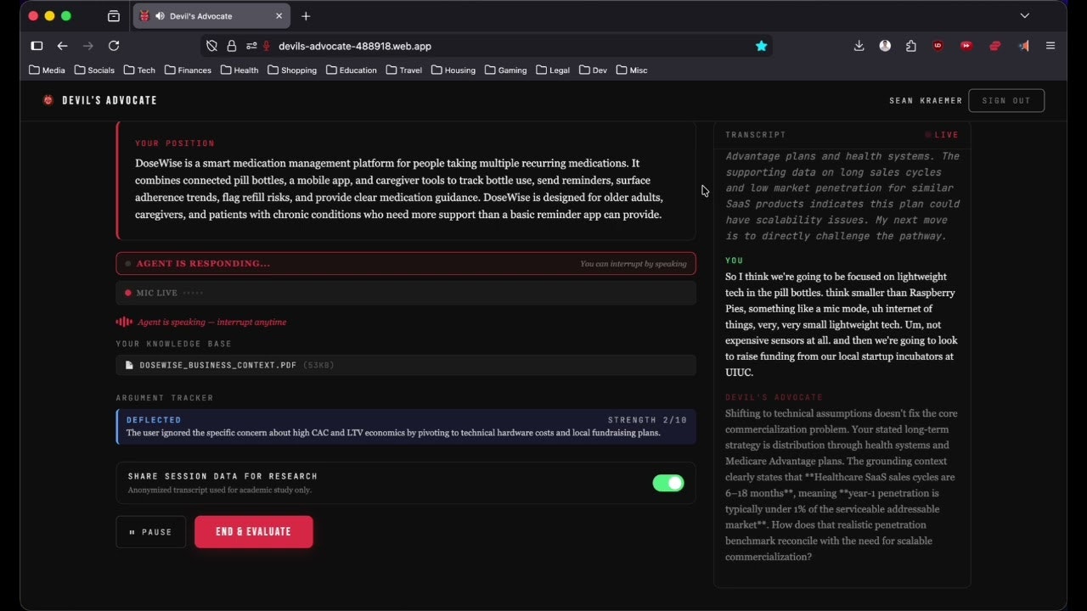Disable share session data for research toggle

point(668,483)
